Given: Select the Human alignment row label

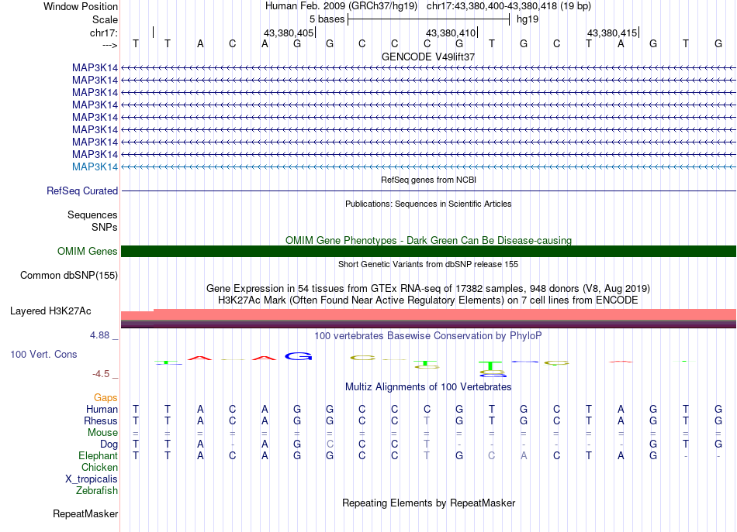Looking at the screenshot, I should [x=102, y=410].
